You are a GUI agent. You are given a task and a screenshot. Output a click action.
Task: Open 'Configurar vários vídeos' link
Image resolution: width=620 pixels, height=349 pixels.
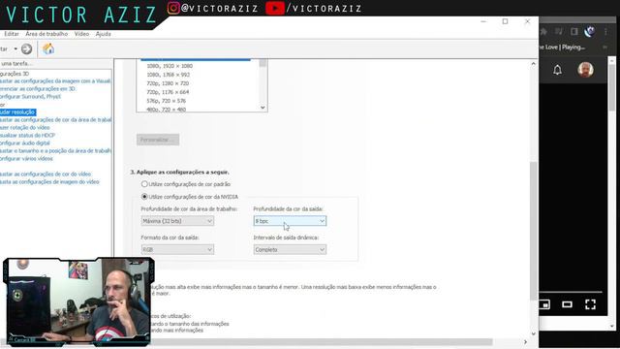click(26, 158)
